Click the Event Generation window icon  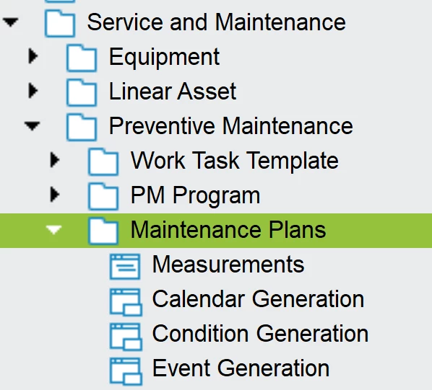coord(126,371)
